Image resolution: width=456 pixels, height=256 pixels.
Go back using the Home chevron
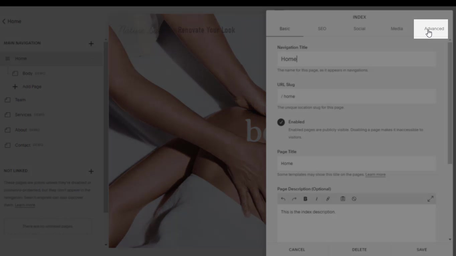pos(4,21)
